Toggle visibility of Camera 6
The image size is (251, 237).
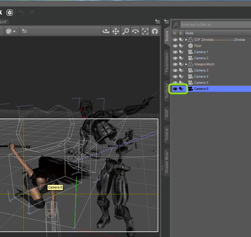tap(175, 89)
